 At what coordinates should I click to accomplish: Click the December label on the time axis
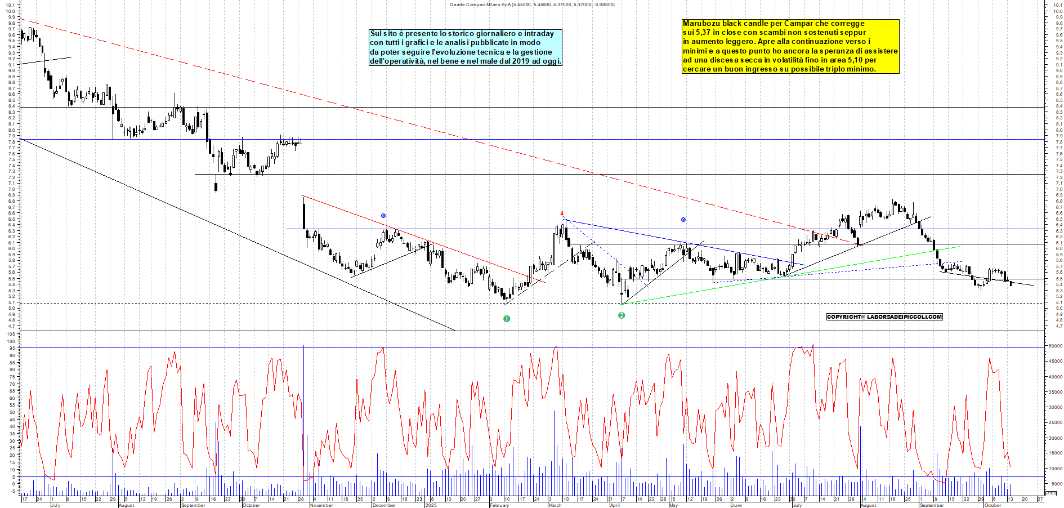(x=384, y=505)
